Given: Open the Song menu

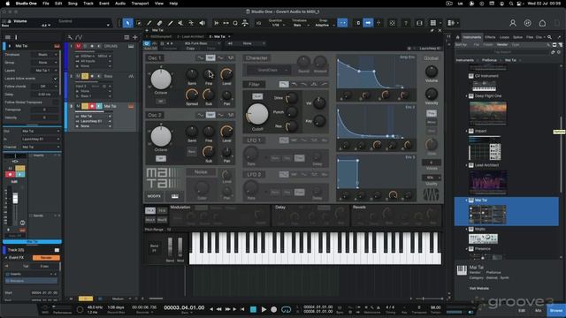Looking at the screenshot, I should coord(73,4).
